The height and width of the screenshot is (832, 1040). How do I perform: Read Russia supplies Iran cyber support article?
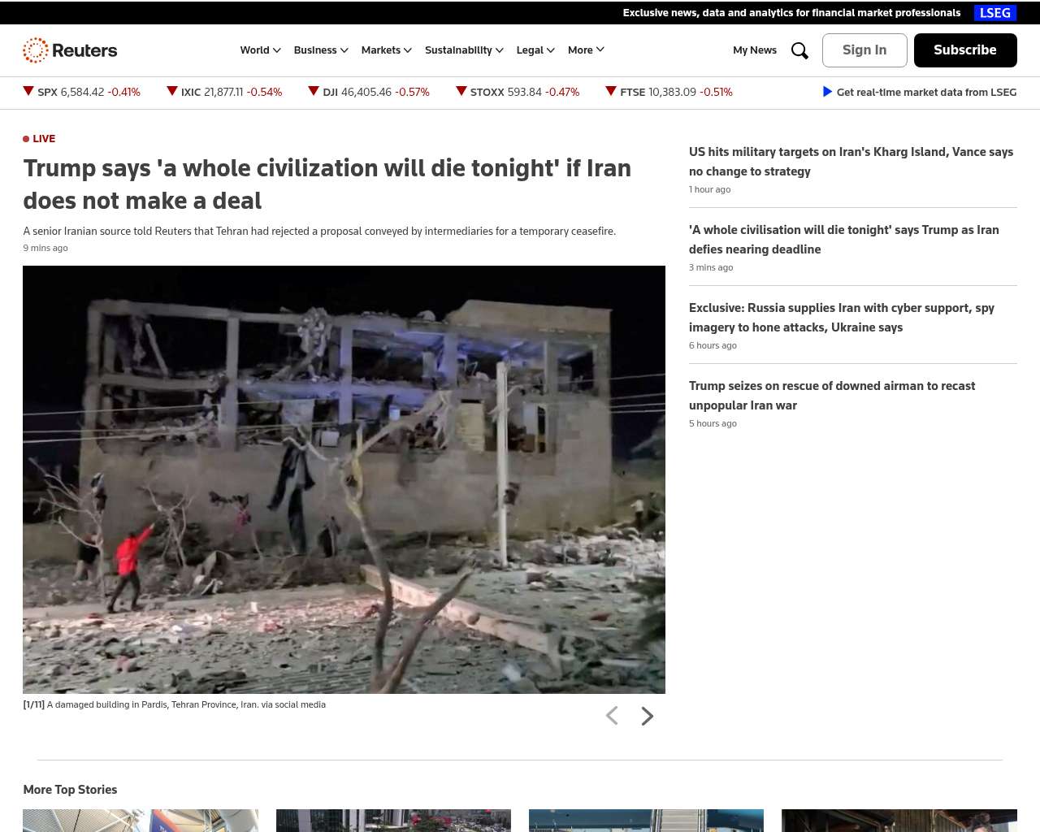click(x=841, y=317)
